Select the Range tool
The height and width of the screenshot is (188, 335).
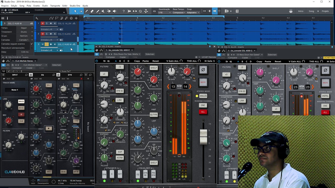click(81, 11)
